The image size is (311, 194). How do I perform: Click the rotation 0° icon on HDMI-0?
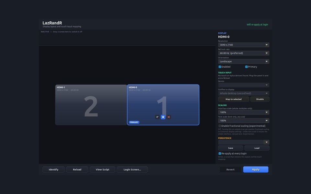[x=157, y=117]
